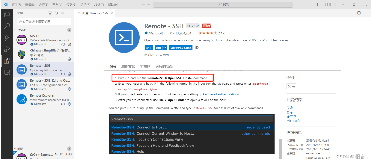
Task: Click settings gear beside pre-release switch button
Action: click(x=197, y=48)
